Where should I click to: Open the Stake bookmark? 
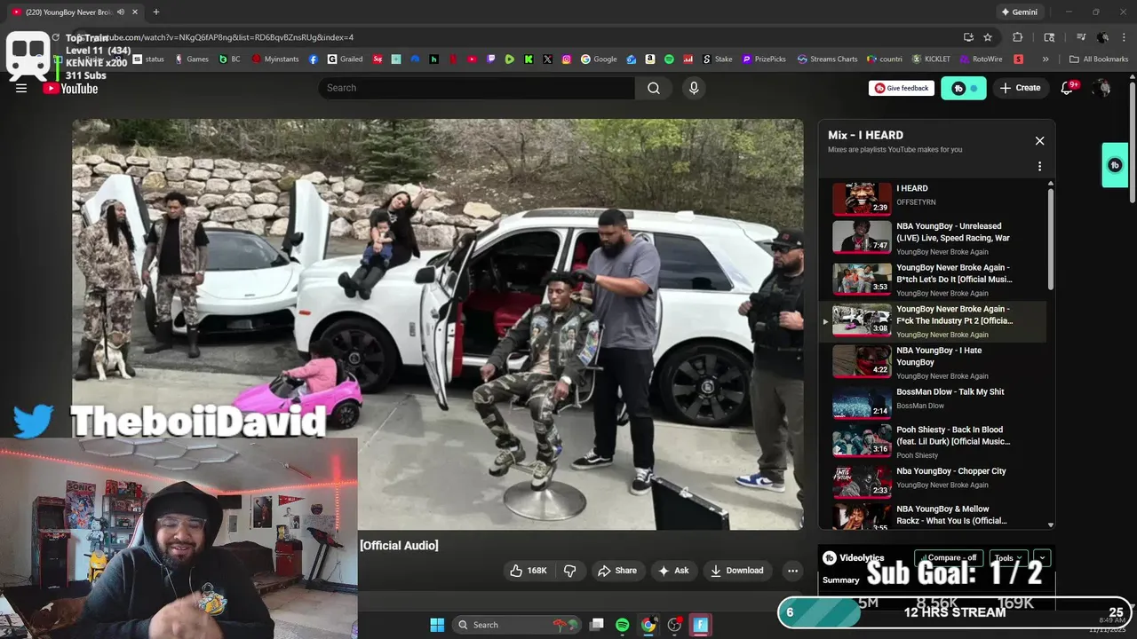718,59
